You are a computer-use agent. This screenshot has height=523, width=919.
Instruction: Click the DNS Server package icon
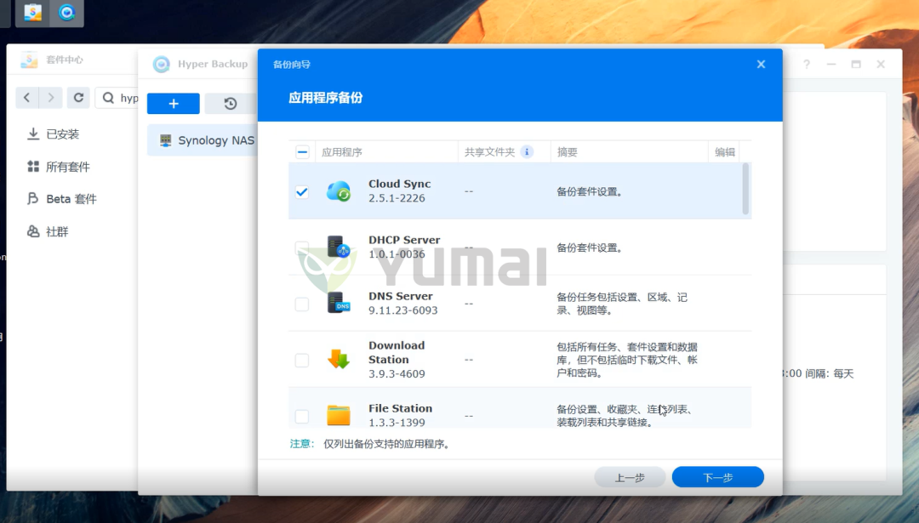click(x=338, y=304)
